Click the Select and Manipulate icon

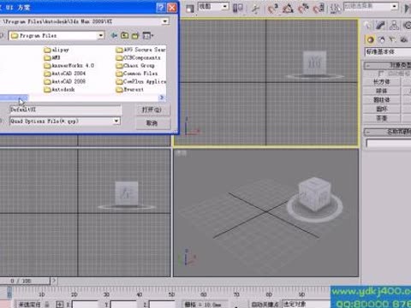(255, 9)
